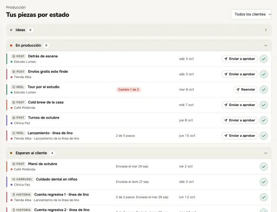The image size is (277, 212).
Task: Send Envíos gratis este finde to approval
Action: (240, 74)
